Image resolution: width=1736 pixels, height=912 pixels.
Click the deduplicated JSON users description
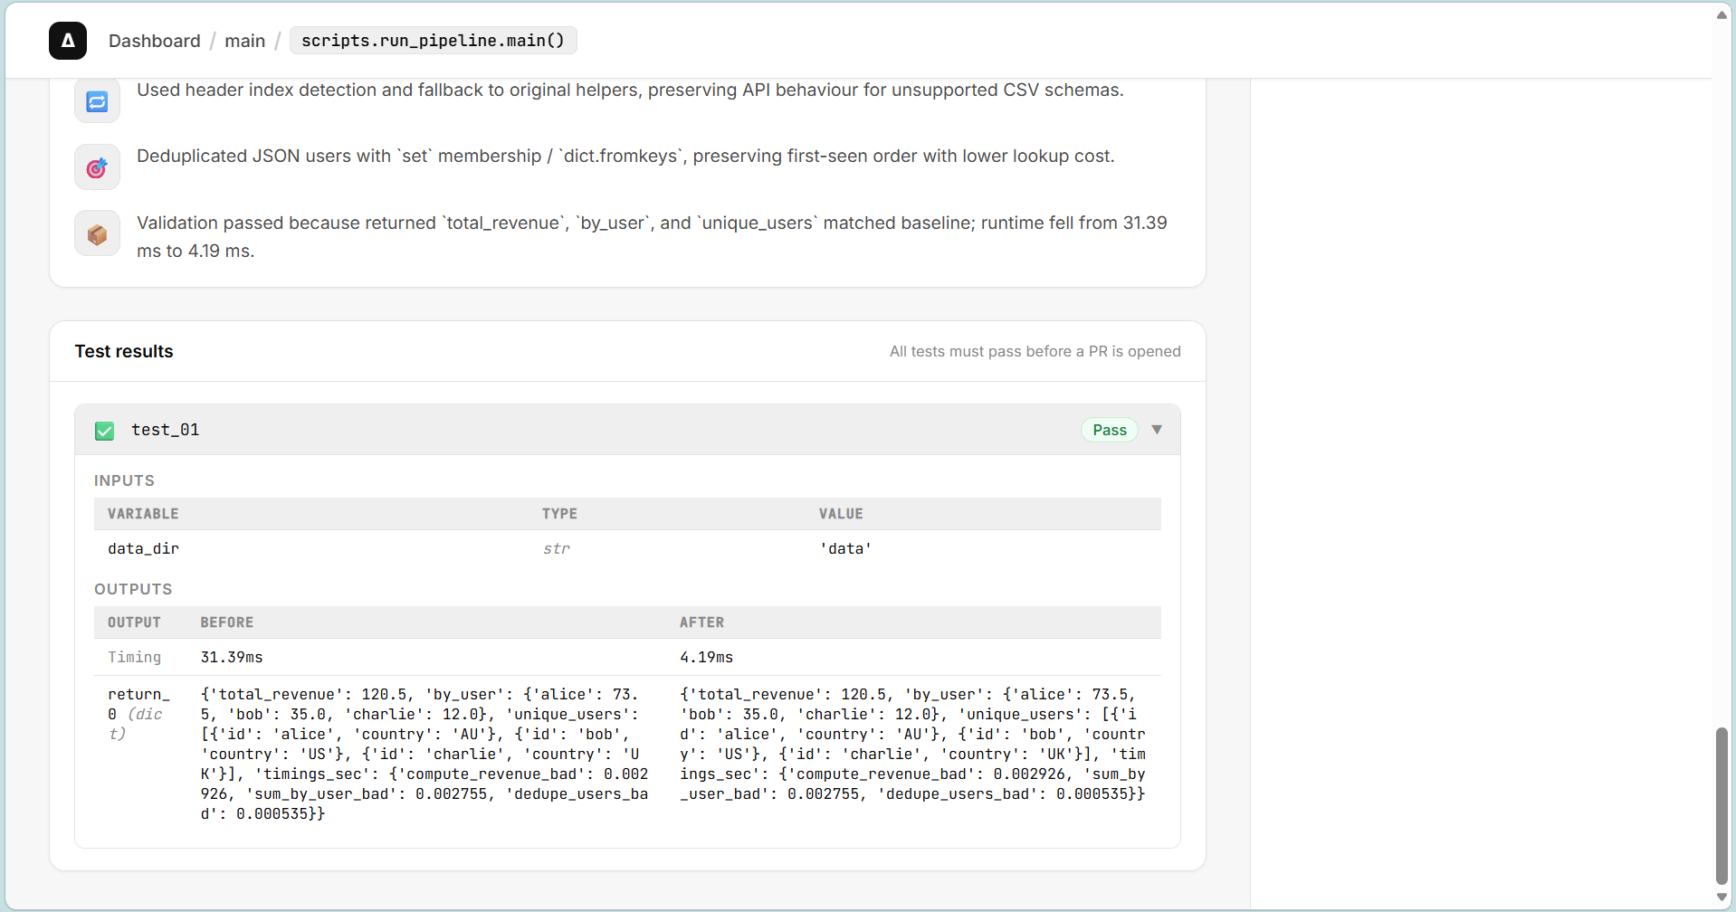point(625,156)
